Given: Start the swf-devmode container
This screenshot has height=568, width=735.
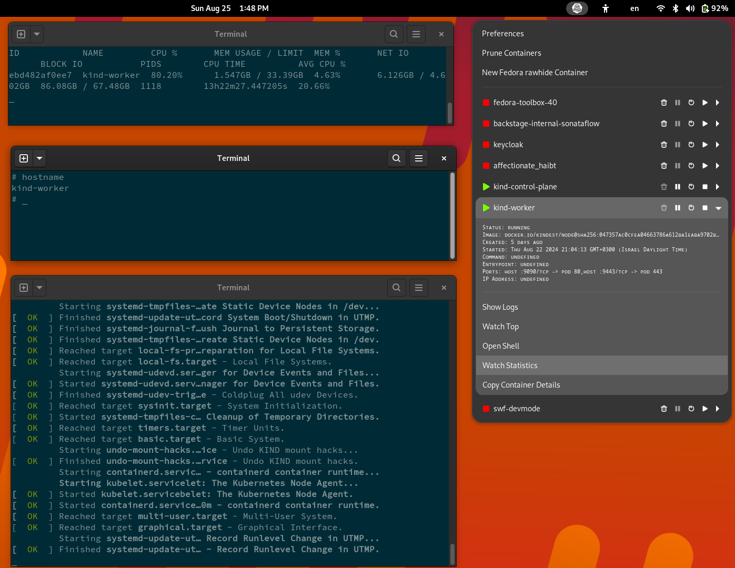Looking at the screenshot, I should (705, 409).
